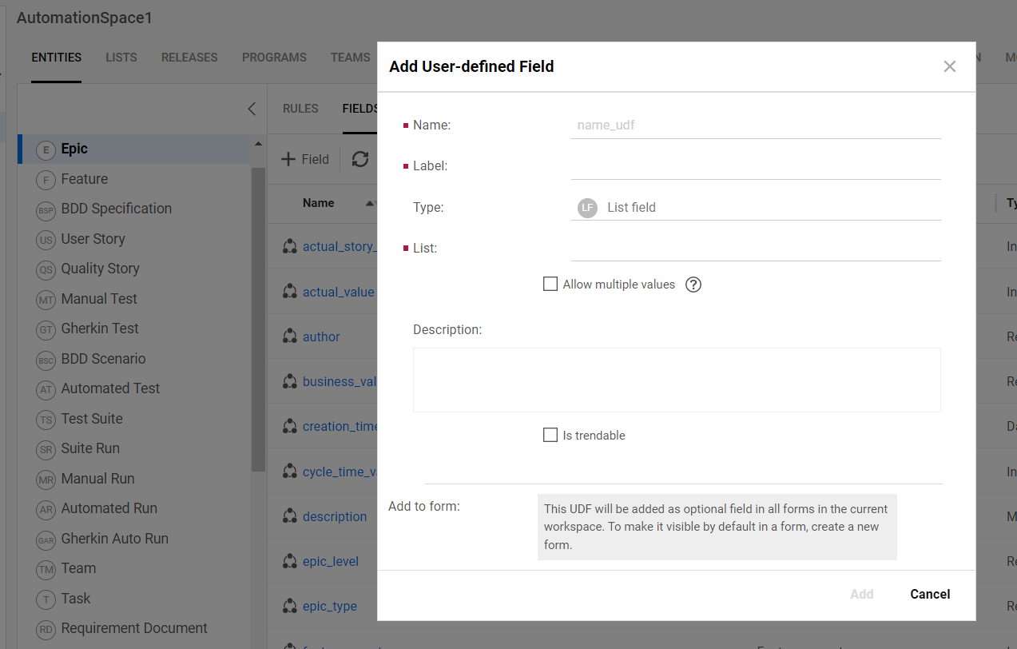The height and width of the screenshot is (649, 1017).
Task: Open the epic_level field link
Action: tap(331, 561)
